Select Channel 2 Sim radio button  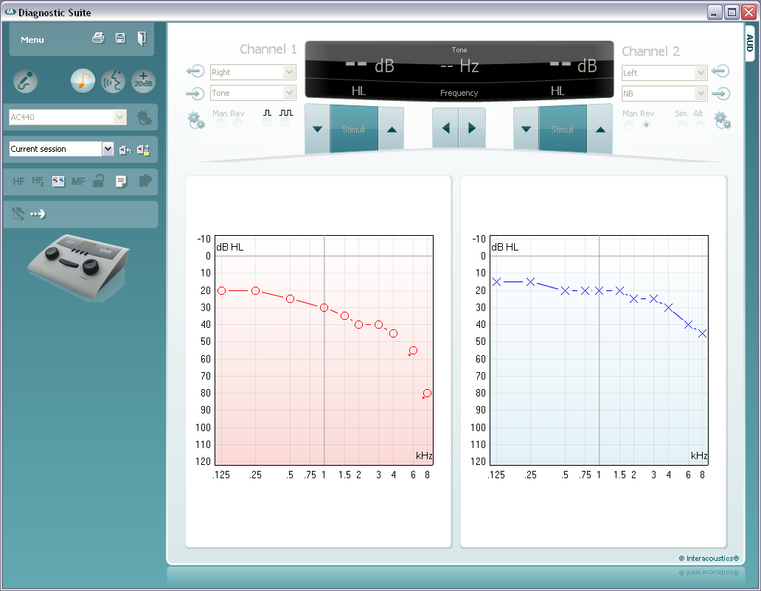682,125
